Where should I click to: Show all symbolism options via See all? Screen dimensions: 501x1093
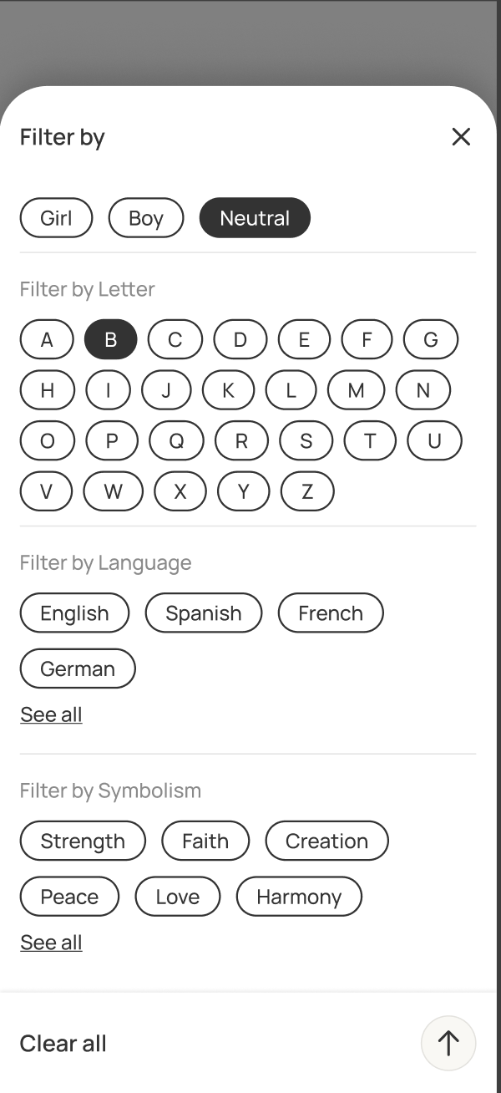pos(51,943)
